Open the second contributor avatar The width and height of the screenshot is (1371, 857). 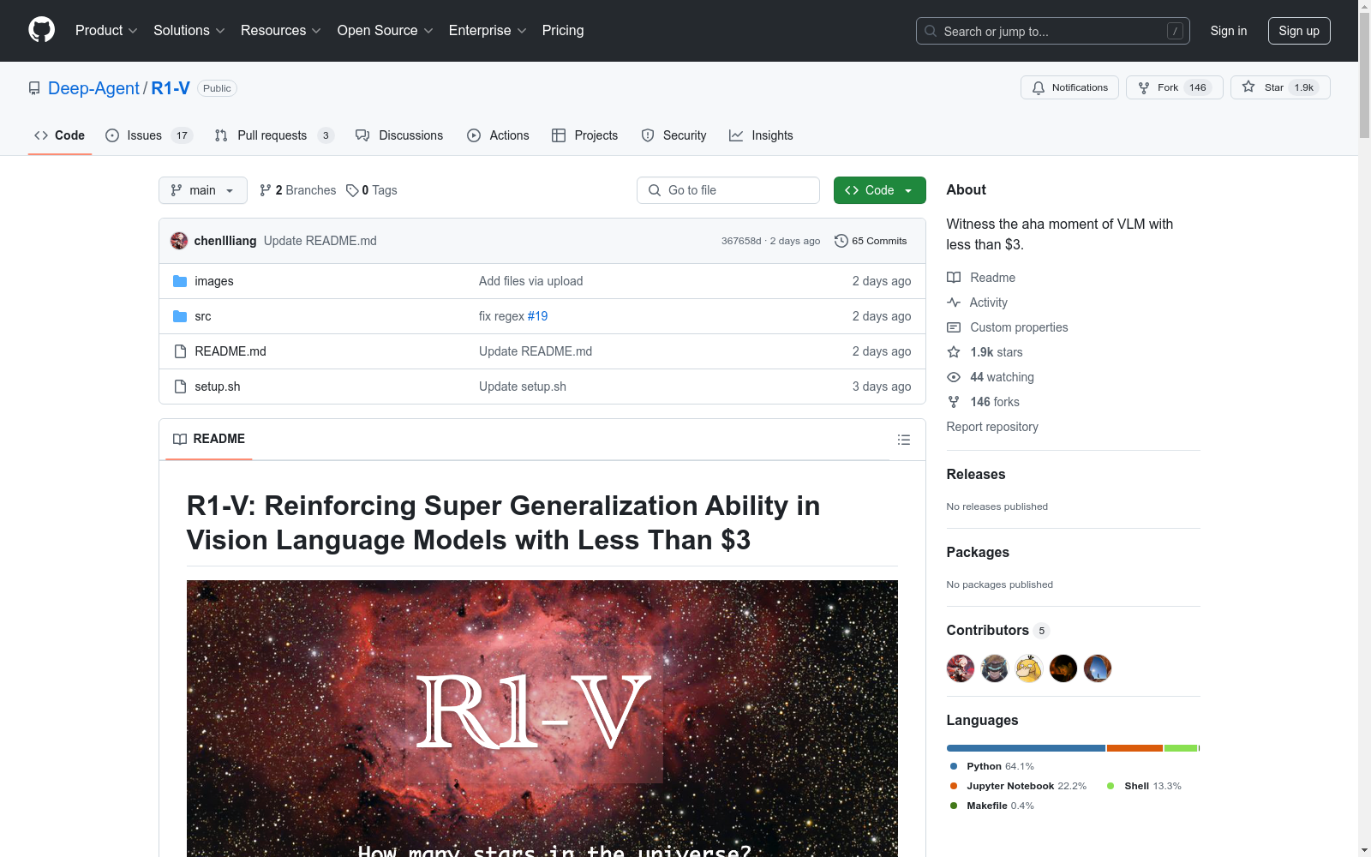click(x=995, y=668)
